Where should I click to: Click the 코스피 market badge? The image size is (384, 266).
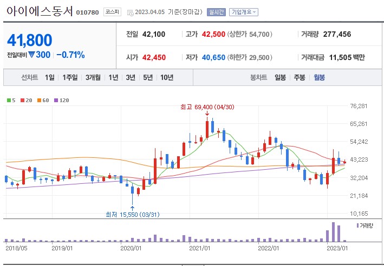(x=113, y=12)
